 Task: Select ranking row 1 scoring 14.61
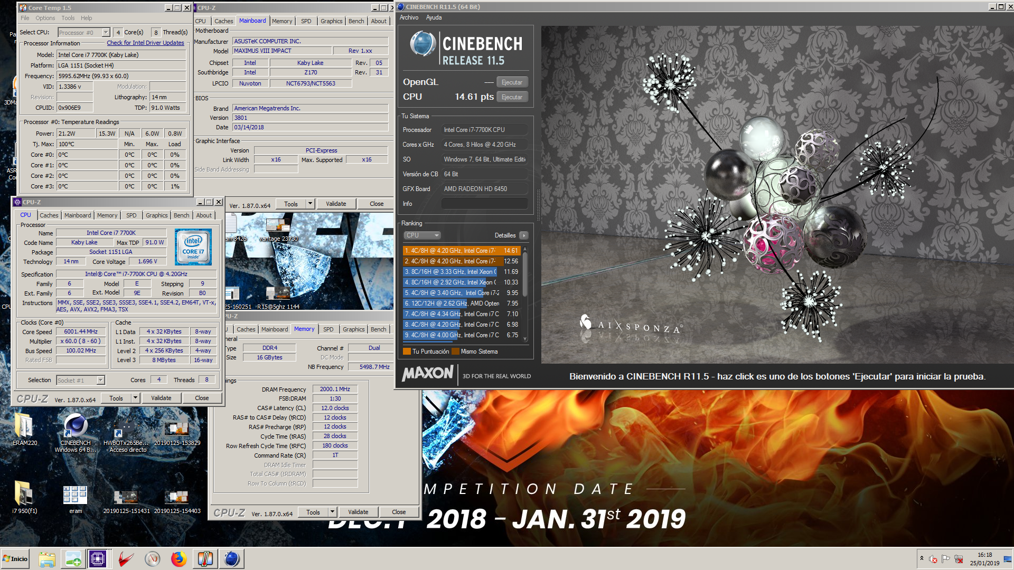tap(462, 251)
